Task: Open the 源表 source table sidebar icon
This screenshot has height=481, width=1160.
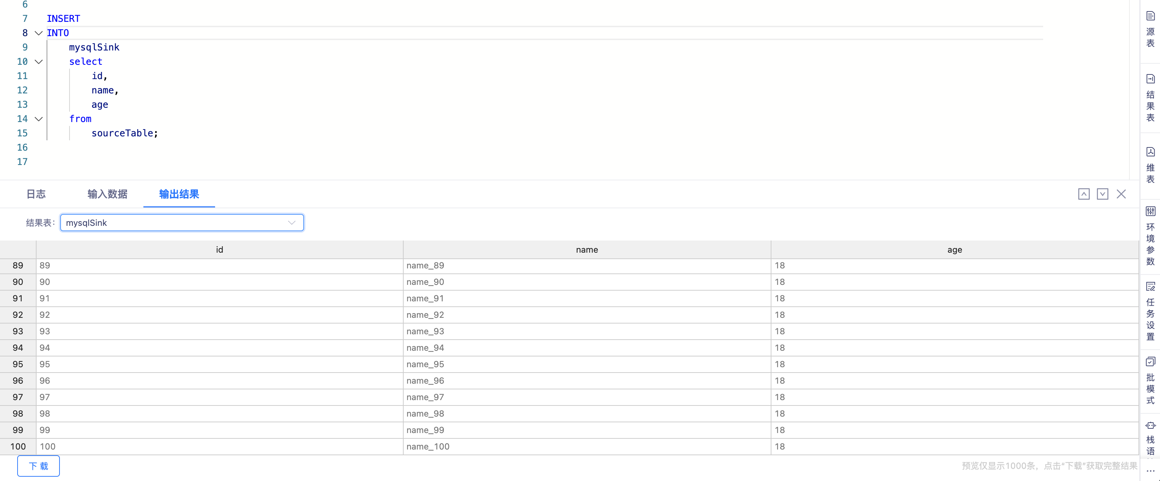Action: (1150, 16)
